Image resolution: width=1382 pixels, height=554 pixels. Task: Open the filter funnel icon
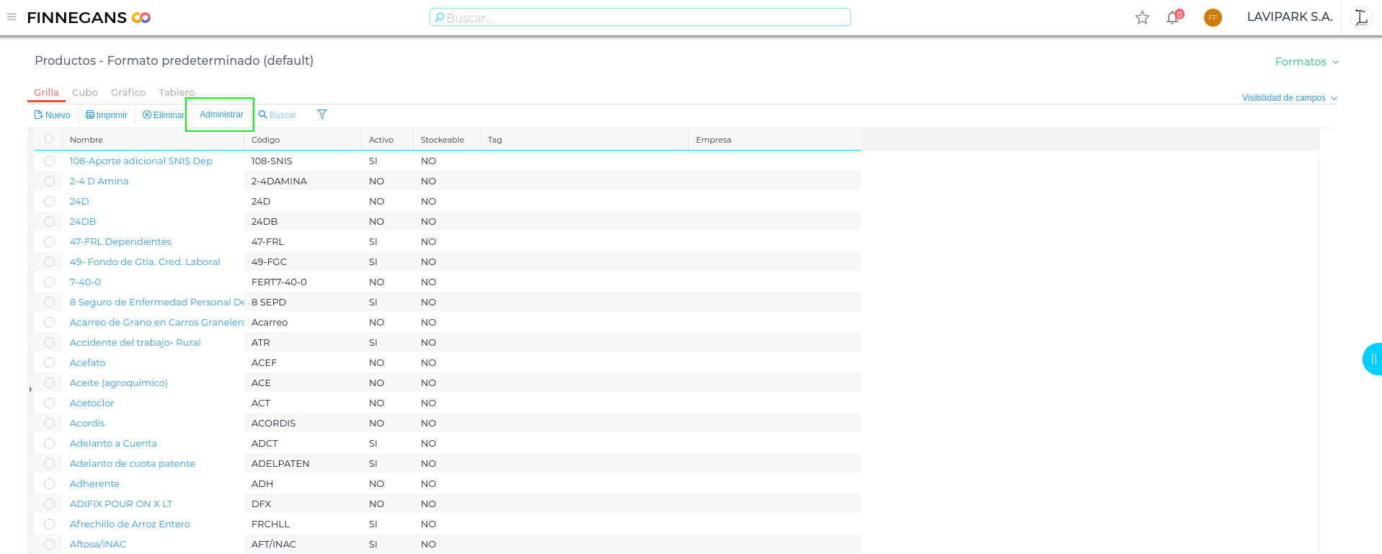click(x=322, y=115)
